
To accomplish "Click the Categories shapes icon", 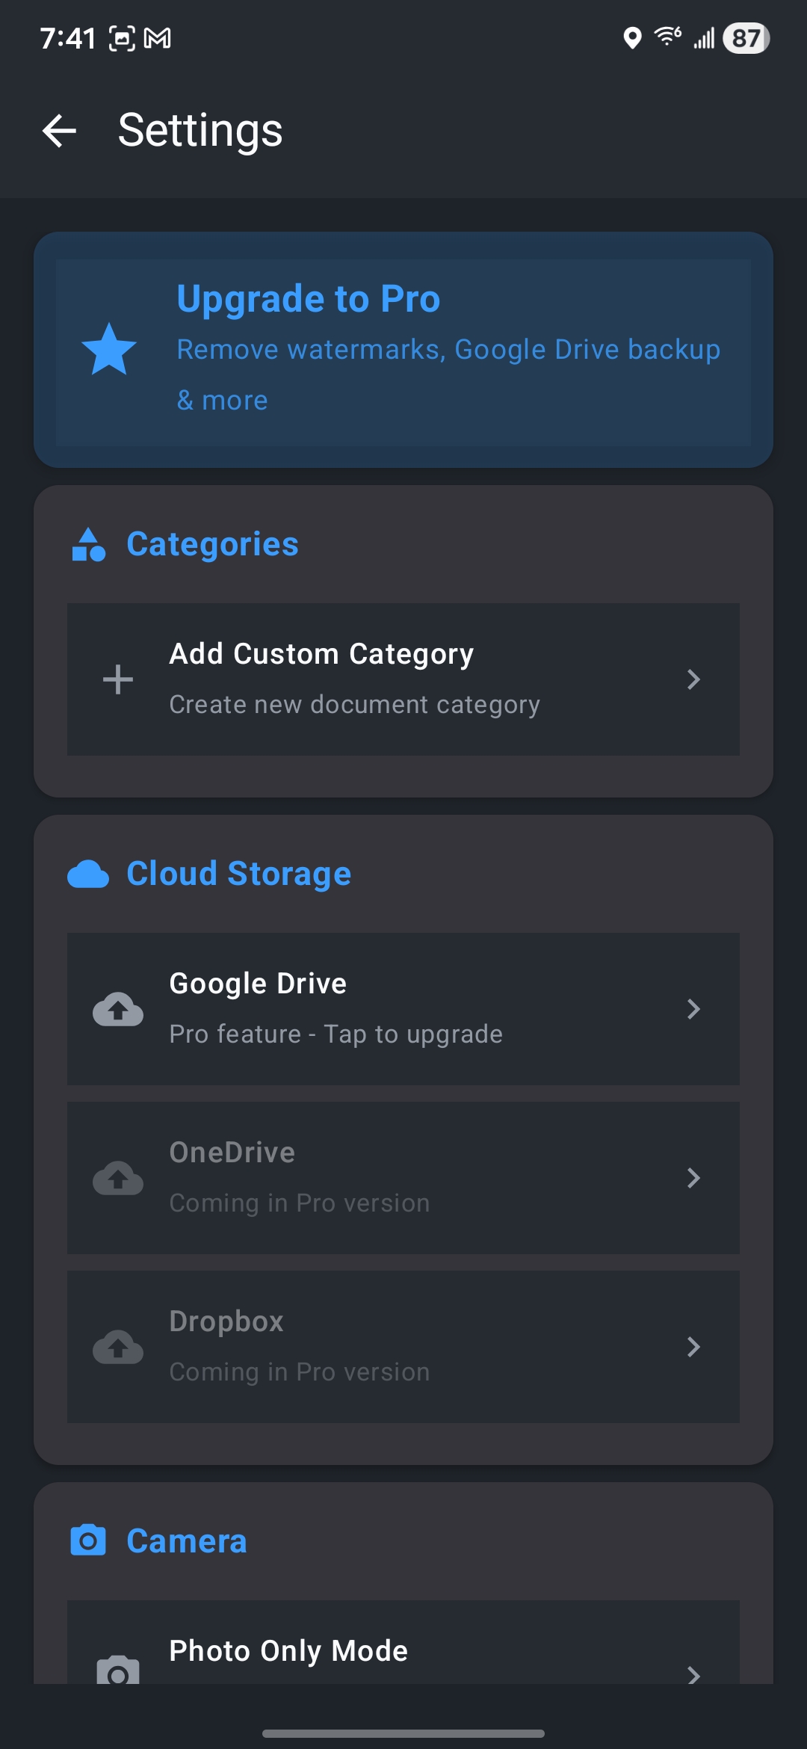I will click(88, 544).
